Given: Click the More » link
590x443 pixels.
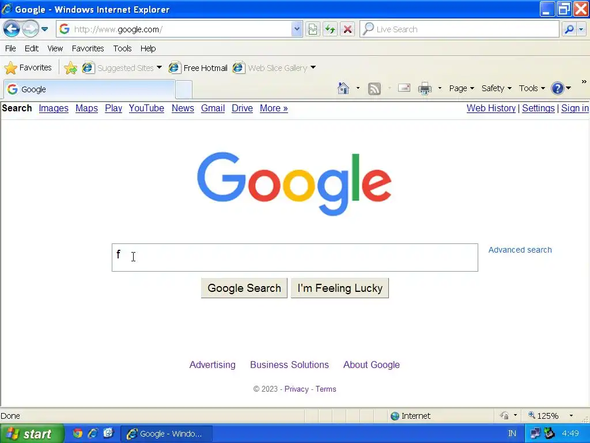Looking at the screenshot, I should (x=274, y=108).
